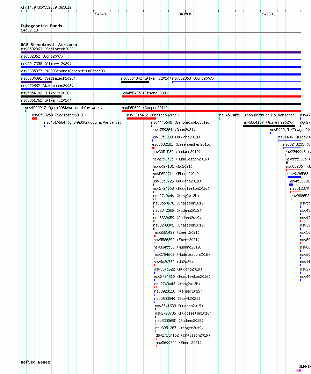
Task: Open nsv509545 (Teague) label
Action: click(290, 130)
